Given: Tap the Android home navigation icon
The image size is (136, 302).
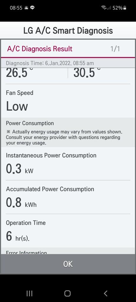Looking at the screenshot, I should point(68,293).
